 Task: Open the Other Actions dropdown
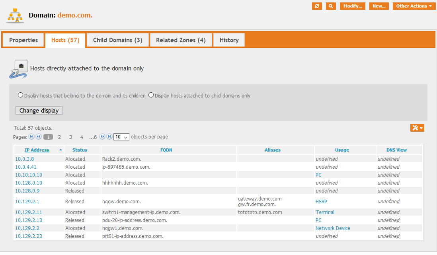(414, 6)
